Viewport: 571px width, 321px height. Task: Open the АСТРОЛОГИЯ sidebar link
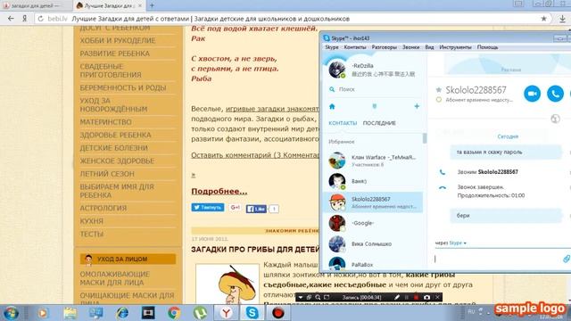(x=103, y=208)
